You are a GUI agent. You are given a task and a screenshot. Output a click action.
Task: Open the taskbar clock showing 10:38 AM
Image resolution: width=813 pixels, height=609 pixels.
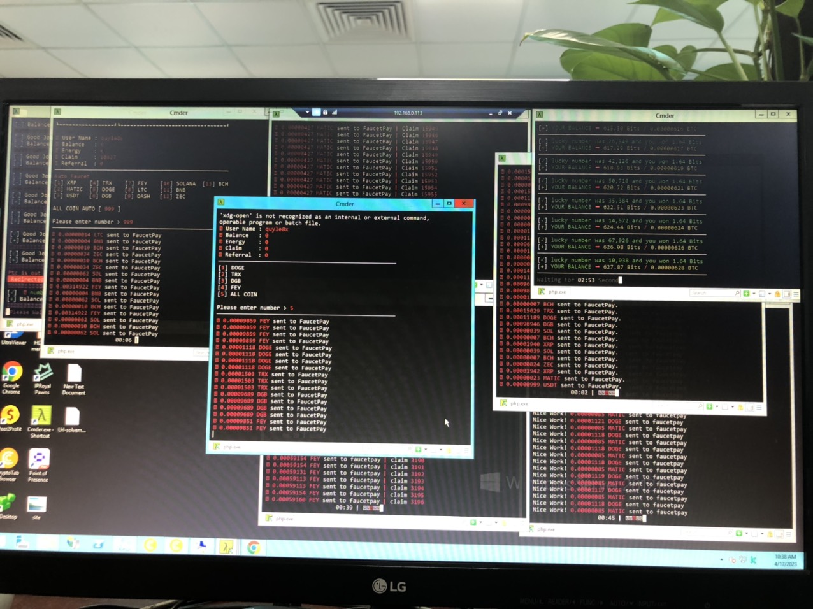click(x=785, y=561)
